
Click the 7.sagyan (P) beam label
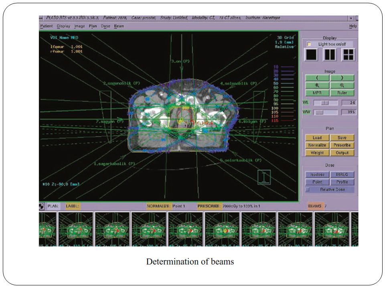[109, 121]
